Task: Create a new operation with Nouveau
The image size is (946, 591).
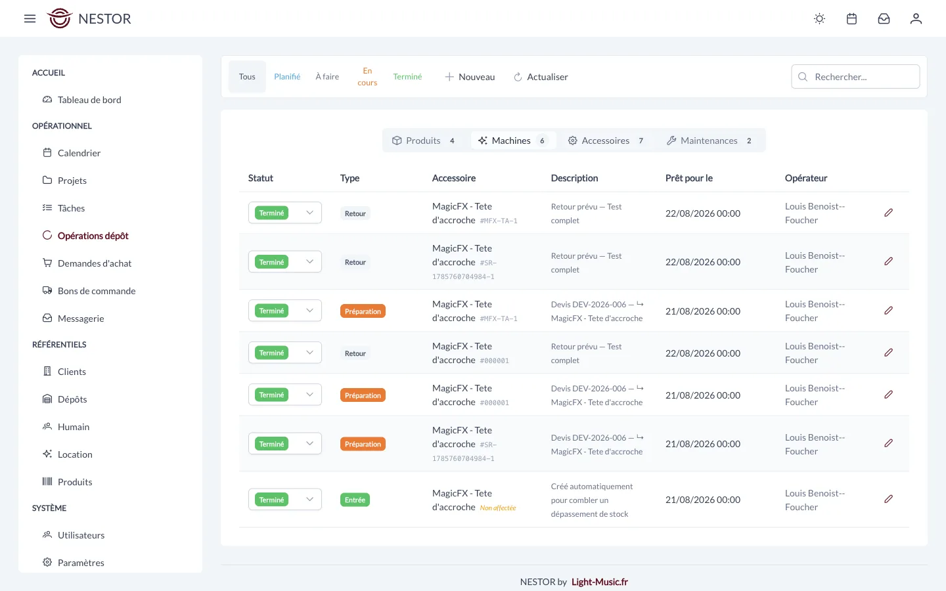Action: point(470,77)
